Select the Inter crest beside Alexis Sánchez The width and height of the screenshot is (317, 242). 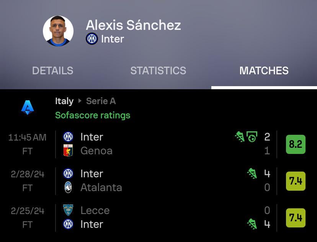(x=92, y=39)
